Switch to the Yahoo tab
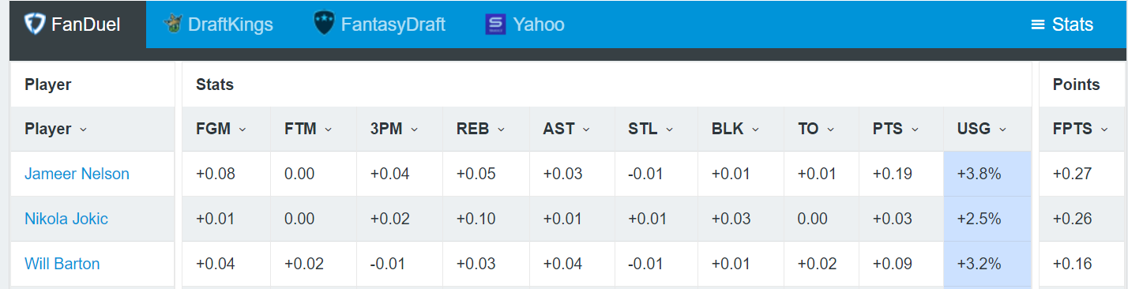This screenshot has width=1128, height=289. pyautogui.click(x=525, y=24)
